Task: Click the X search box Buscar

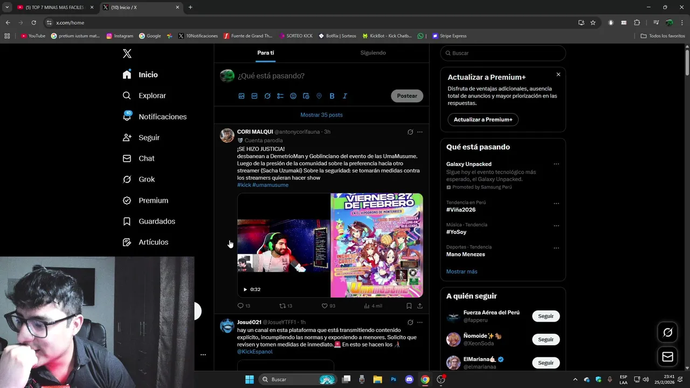Action: (503, 53)
